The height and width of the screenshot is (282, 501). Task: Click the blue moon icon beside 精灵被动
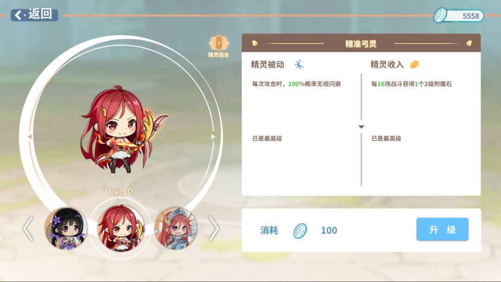[299, 64]
